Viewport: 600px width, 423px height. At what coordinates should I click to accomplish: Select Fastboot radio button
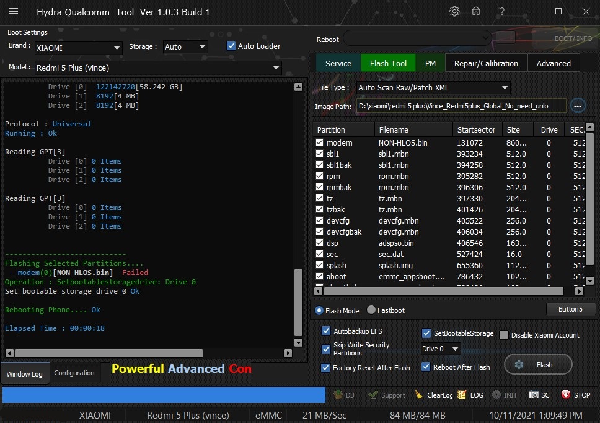click(x=371, y=310)
